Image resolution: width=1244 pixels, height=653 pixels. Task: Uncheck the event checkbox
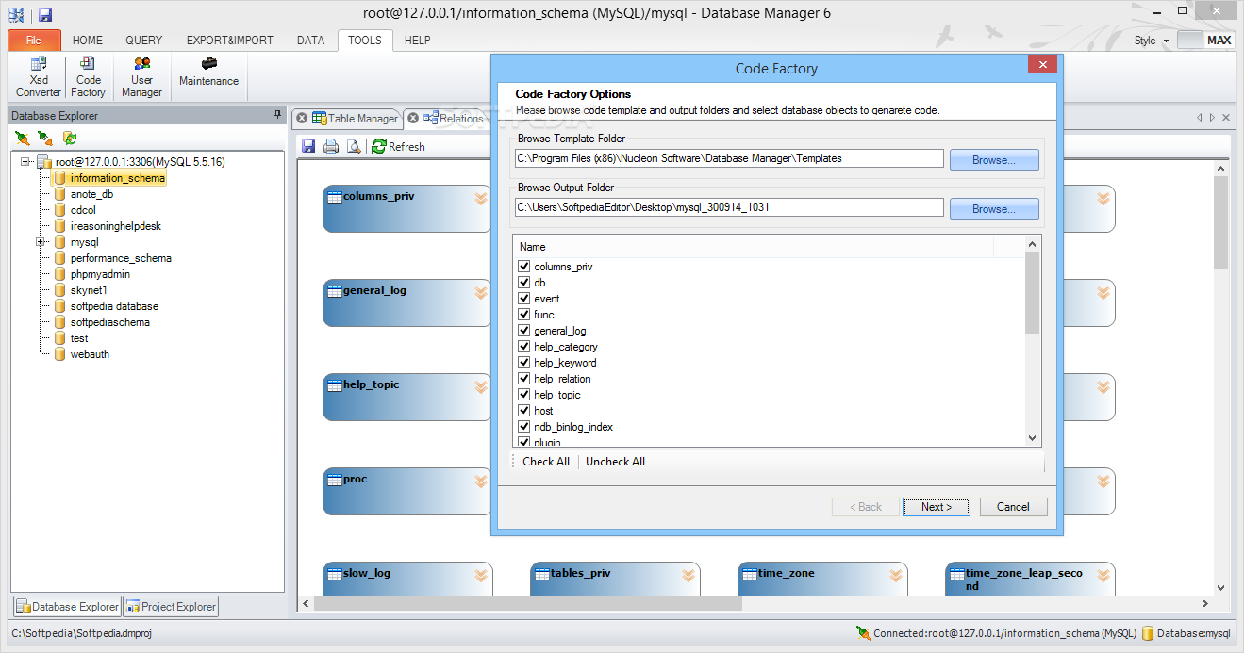point(524,299)
